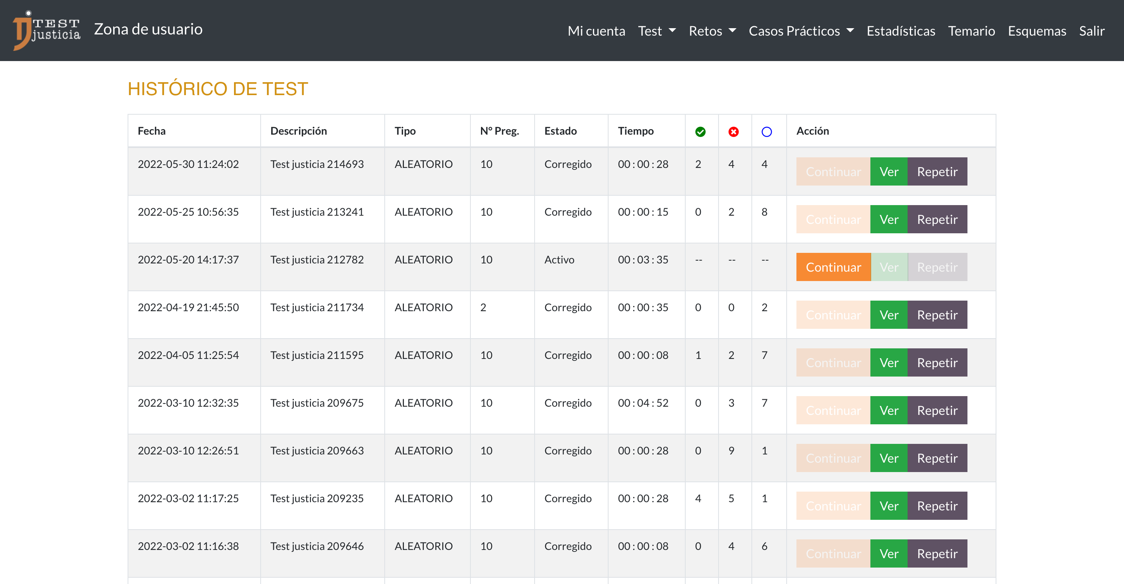Viewport: 1124px width, 584px height.
Task: View results of Test justicia 214693
Action: pyautogui.click(x=889, y=171)
